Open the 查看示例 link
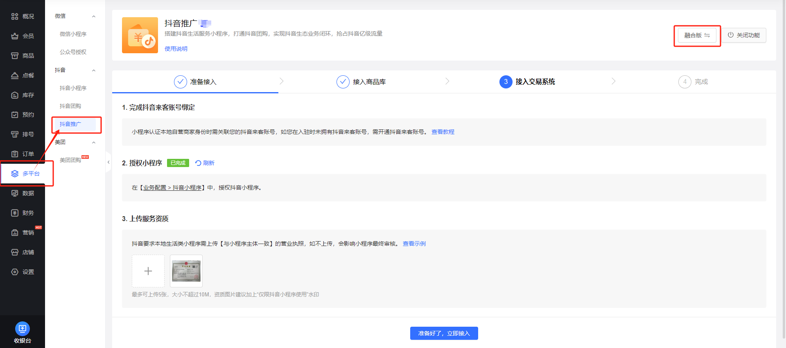Viewport: 786px width, 348px height. pyautogui.click(x=414, y=244)
